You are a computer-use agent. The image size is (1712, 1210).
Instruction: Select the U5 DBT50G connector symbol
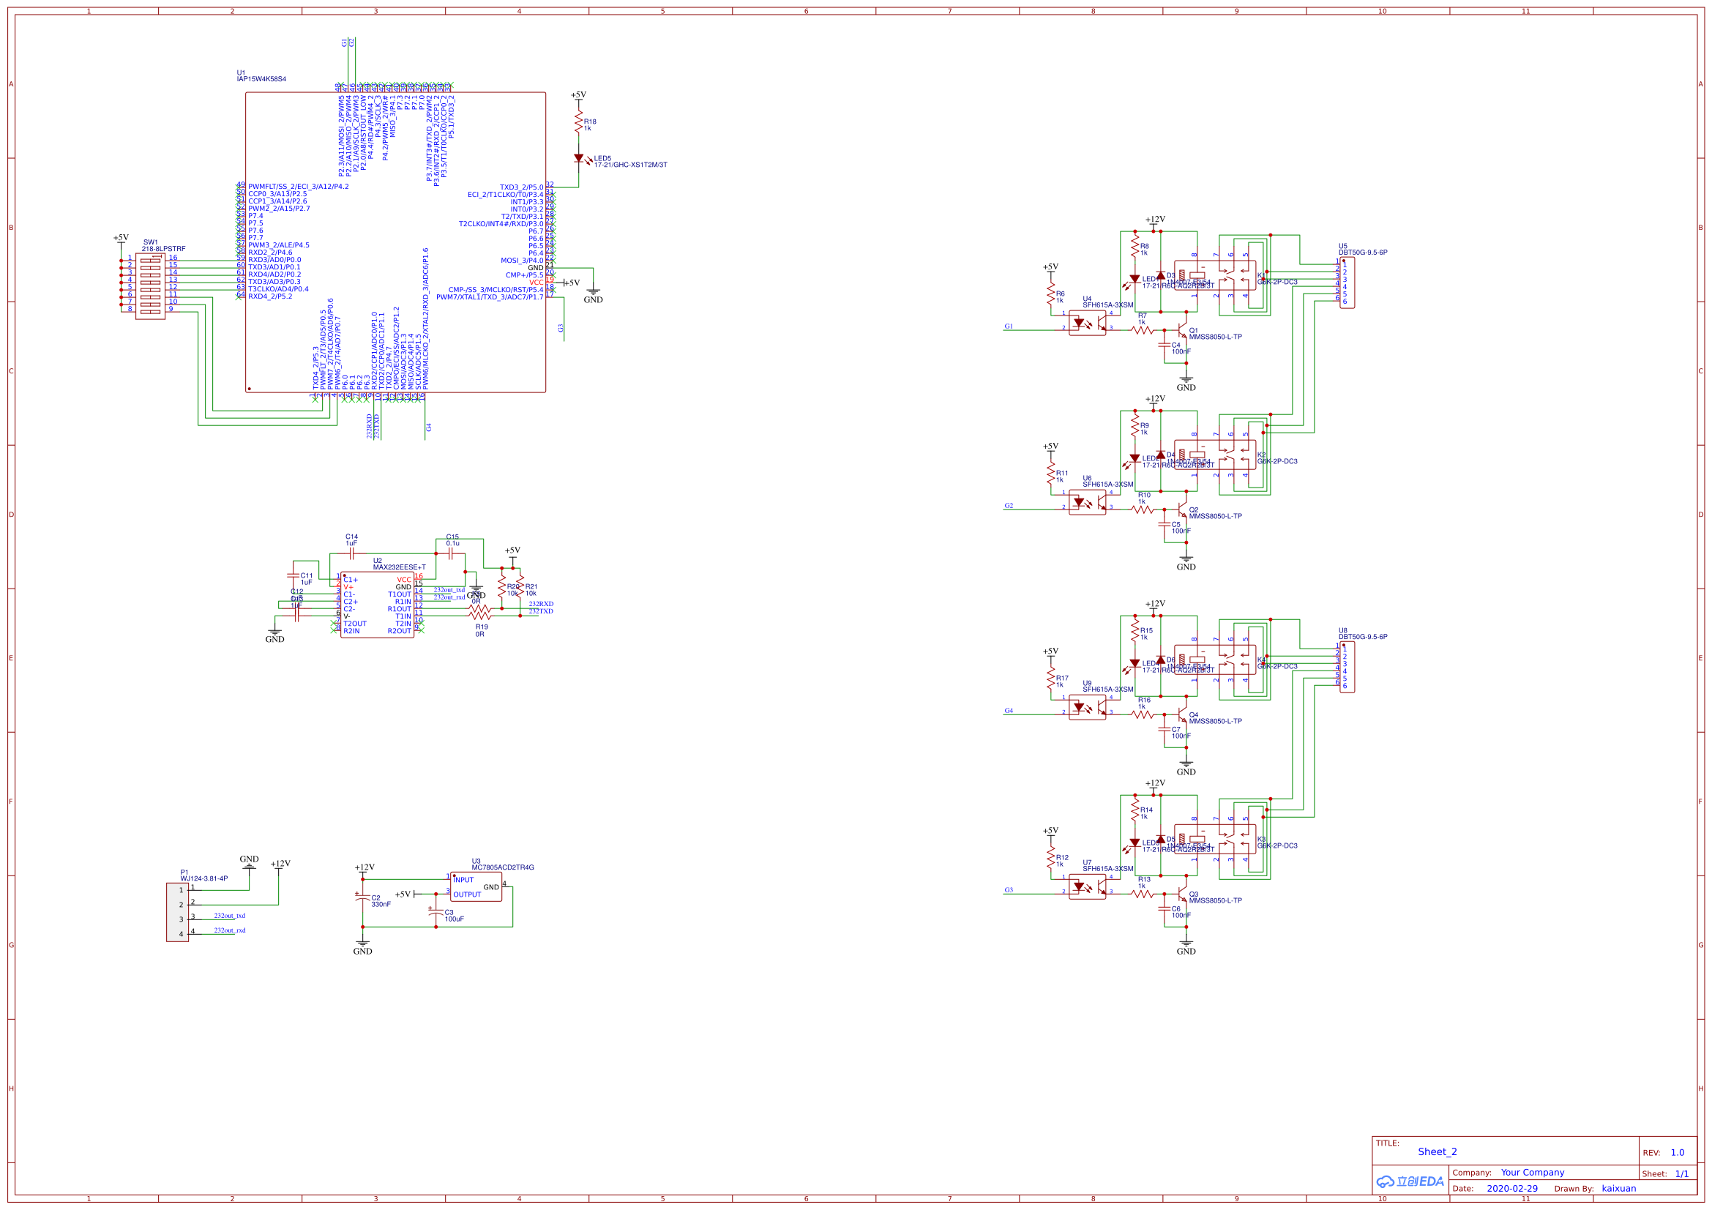[x=1347, y=283]
